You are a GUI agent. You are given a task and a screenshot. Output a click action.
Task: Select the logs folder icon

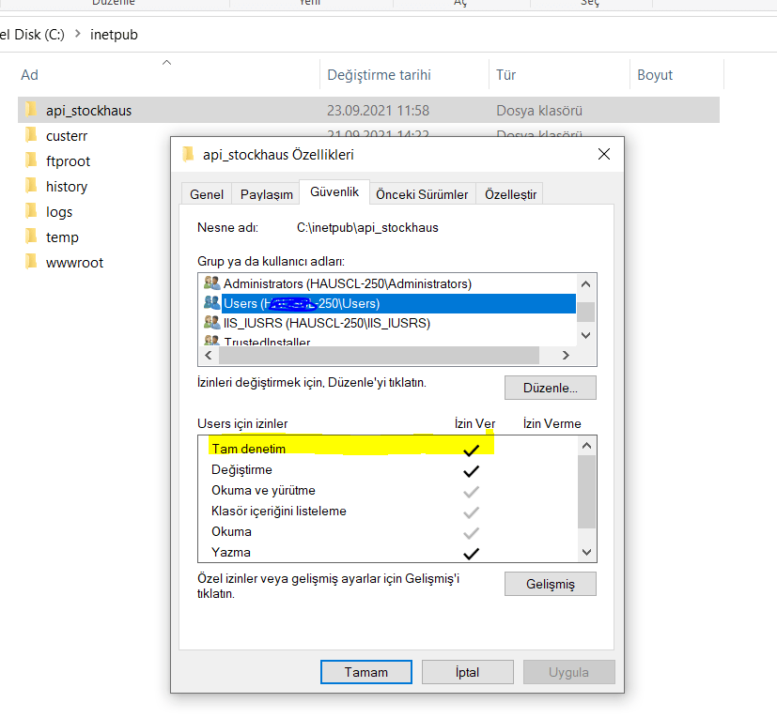coord(30,211)
